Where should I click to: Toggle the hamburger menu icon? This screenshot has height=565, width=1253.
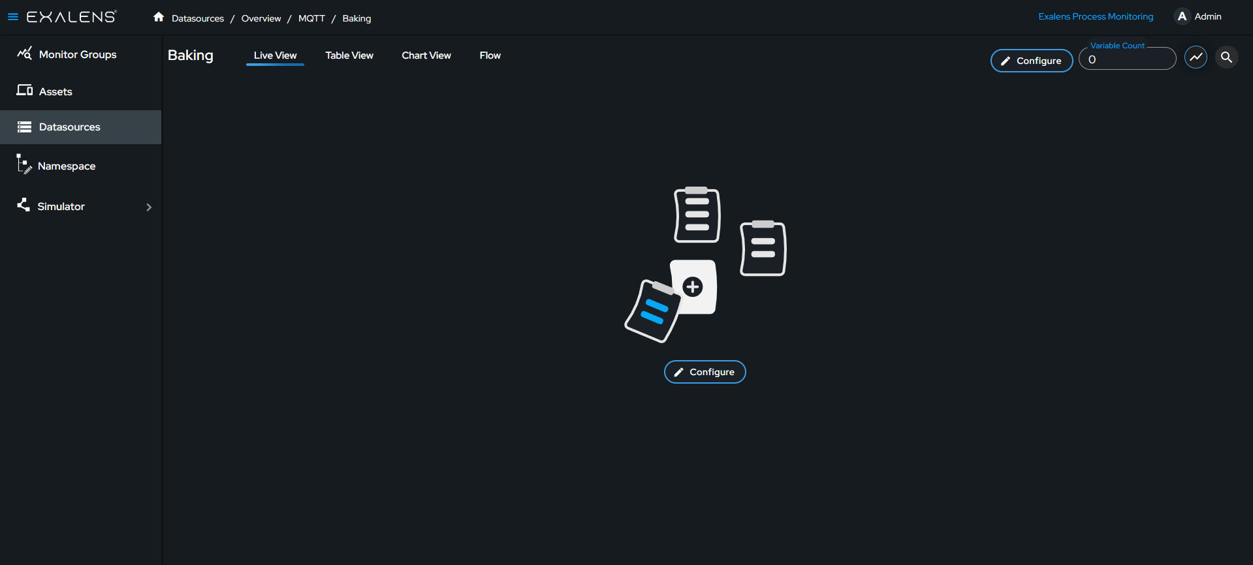click(x=12, y=17)
